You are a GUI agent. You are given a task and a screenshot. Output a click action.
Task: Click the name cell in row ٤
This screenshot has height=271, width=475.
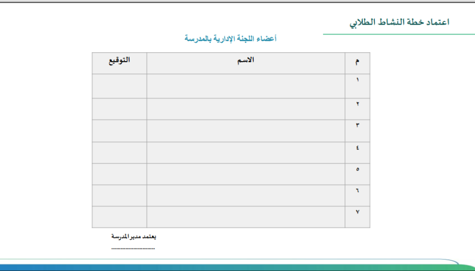246,152
